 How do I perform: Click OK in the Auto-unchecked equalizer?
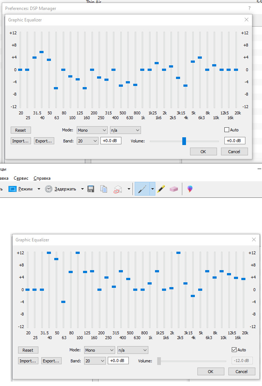click(x=203, y=152)
